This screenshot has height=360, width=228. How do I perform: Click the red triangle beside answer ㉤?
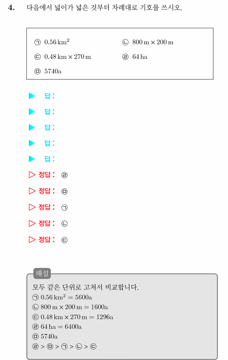[32, 191]
